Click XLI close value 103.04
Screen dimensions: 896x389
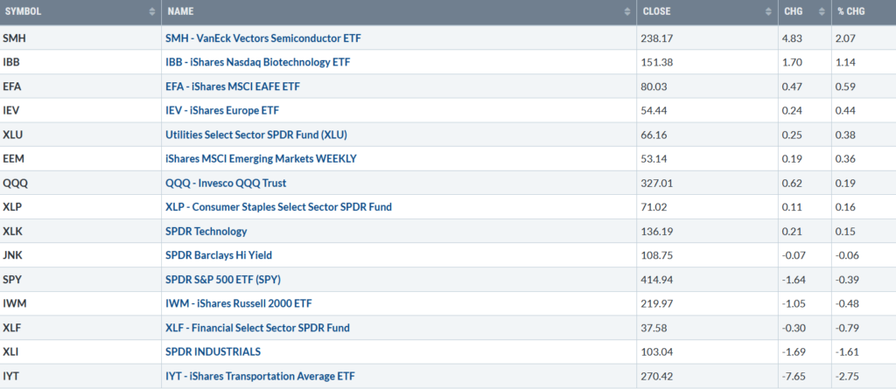pos(657,352)
